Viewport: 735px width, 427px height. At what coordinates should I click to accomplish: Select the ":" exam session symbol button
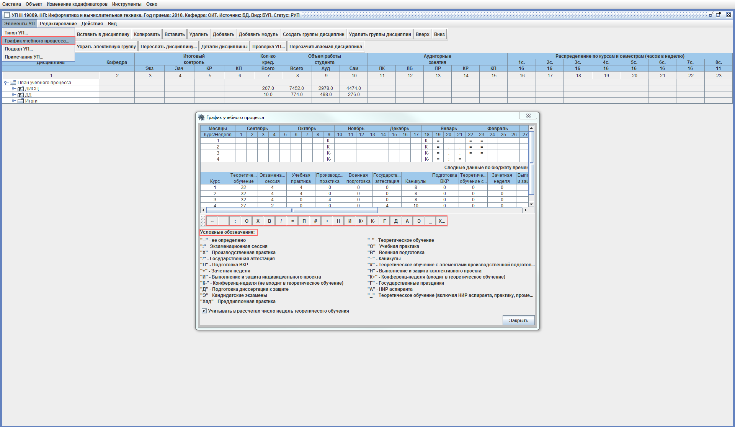point(235,221)
